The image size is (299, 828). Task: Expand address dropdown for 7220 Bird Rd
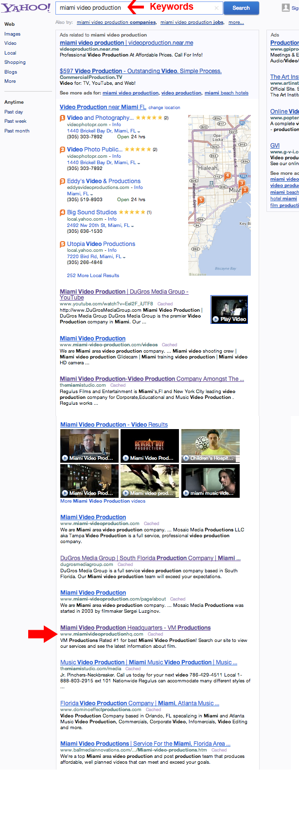124,257
